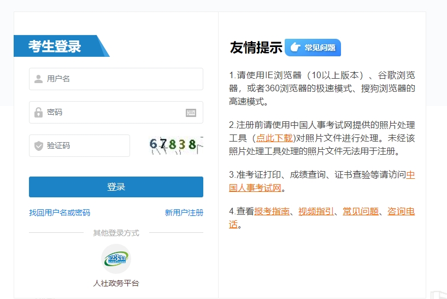The height and width of the screenshot is (299, 447).
Task: Click the shield icon in captcha field
Action: point(38,146)
